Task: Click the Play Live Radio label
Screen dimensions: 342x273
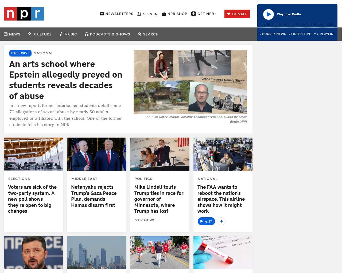Action: (x=289, y=14)
